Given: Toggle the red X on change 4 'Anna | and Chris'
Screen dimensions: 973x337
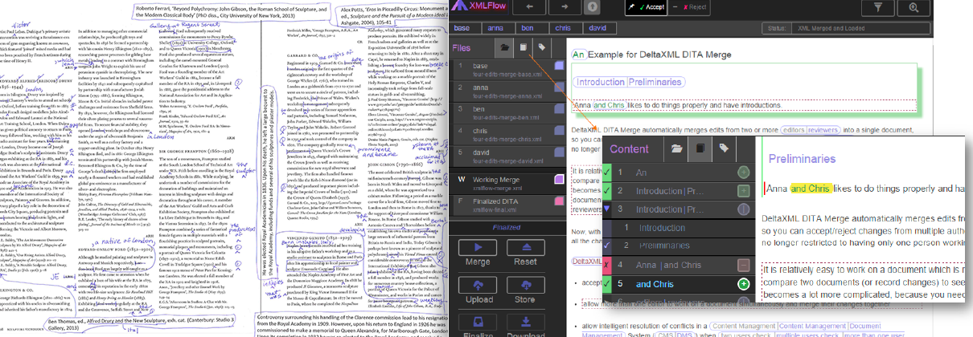Looking at the screenshot, I should pos(608,266).
